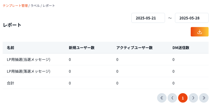Click the DM送信数 column header
Viewport: 212px width, 106px height.
pos(181,48)
